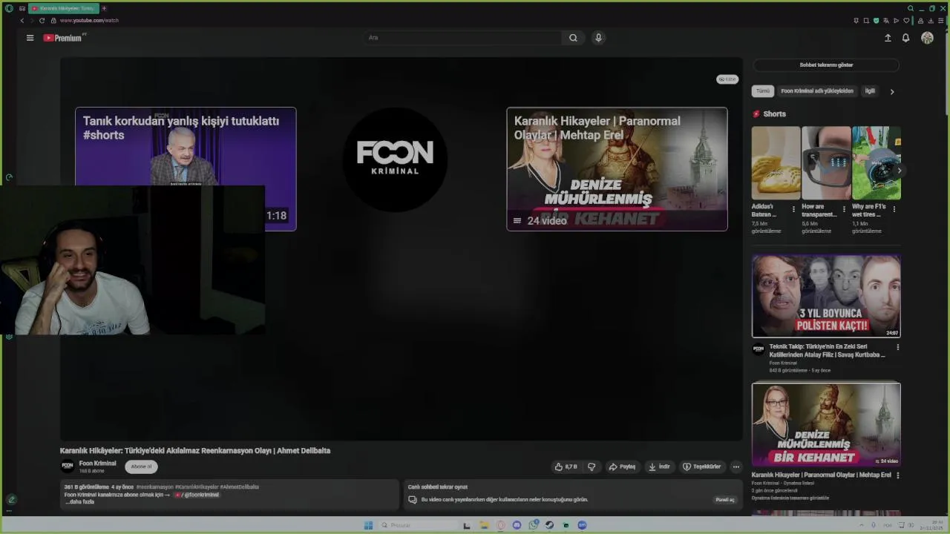Open the Why are F1's wet tires Short
The height and width of the screenshot is (534, 950).
pos(877,163)
